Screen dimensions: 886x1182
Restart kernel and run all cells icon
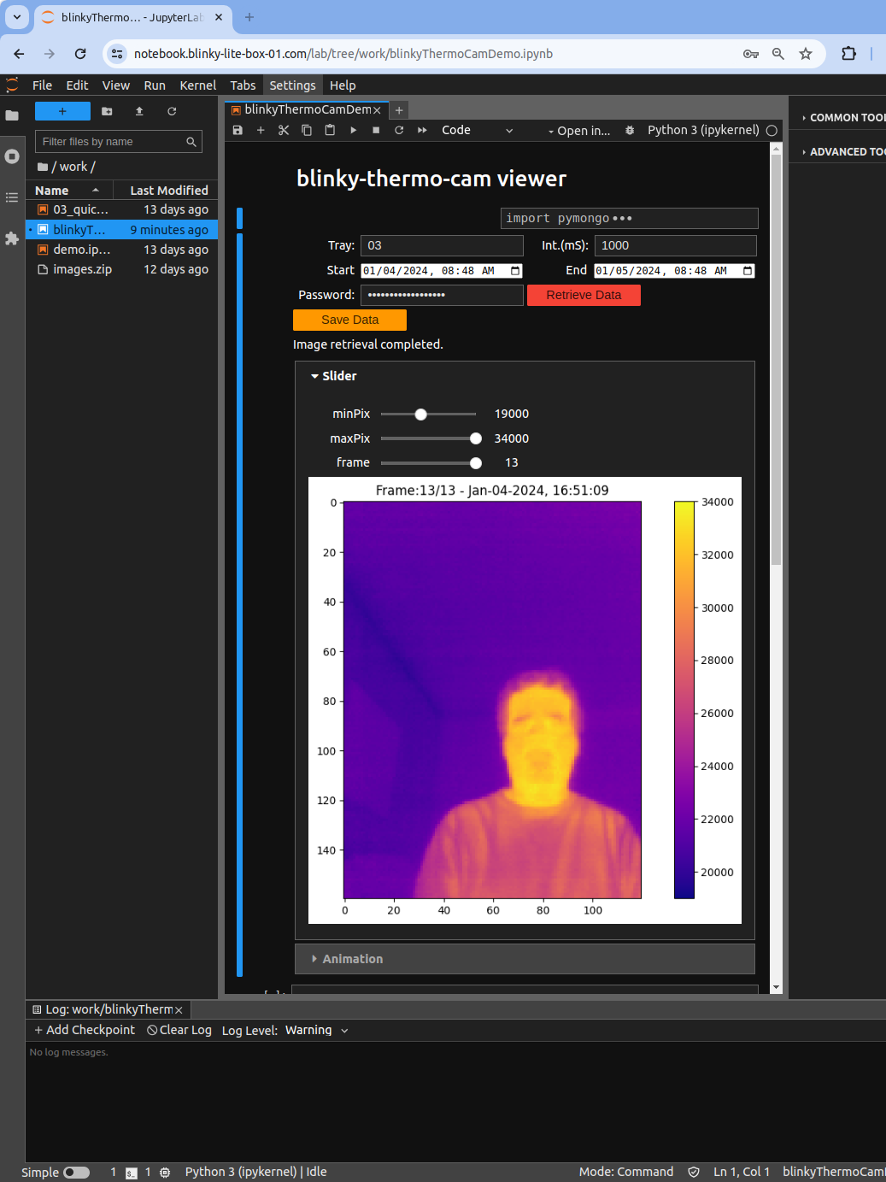[x=422, y=130]
